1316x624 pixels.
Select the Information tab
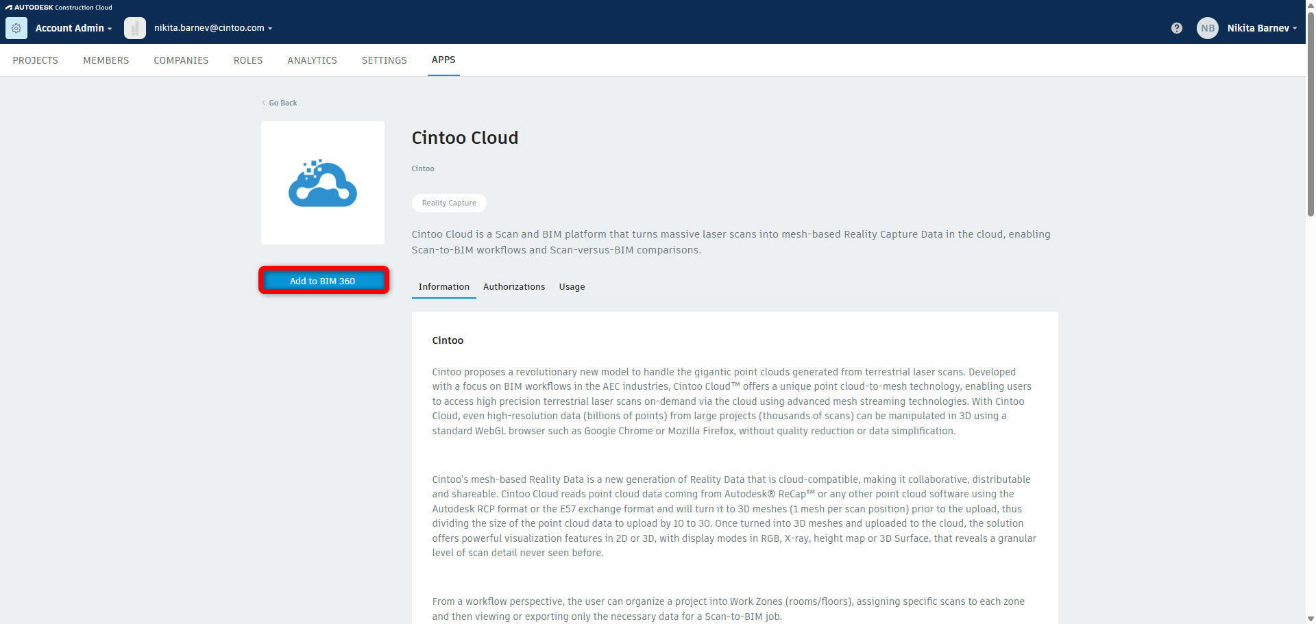(x=444, y=287)
